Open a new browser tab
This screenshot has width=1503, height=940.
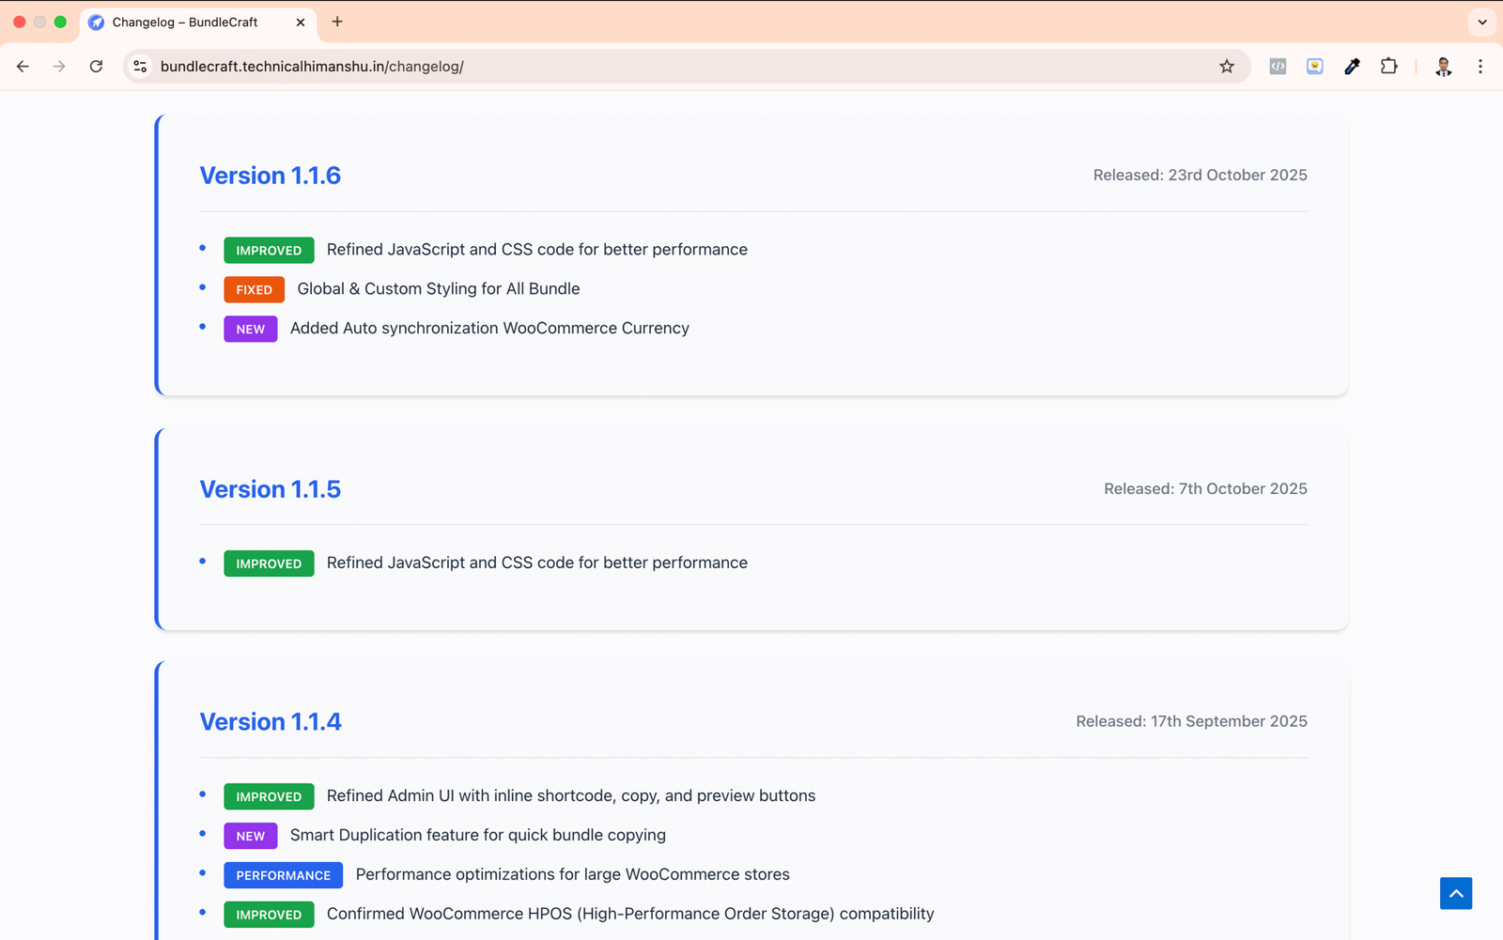[337, 22]
